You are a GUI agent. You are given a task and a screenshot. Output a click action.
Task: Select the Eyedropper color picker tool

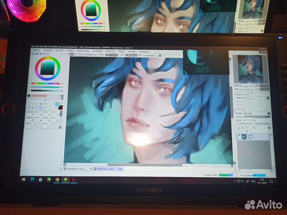(45, 107)
